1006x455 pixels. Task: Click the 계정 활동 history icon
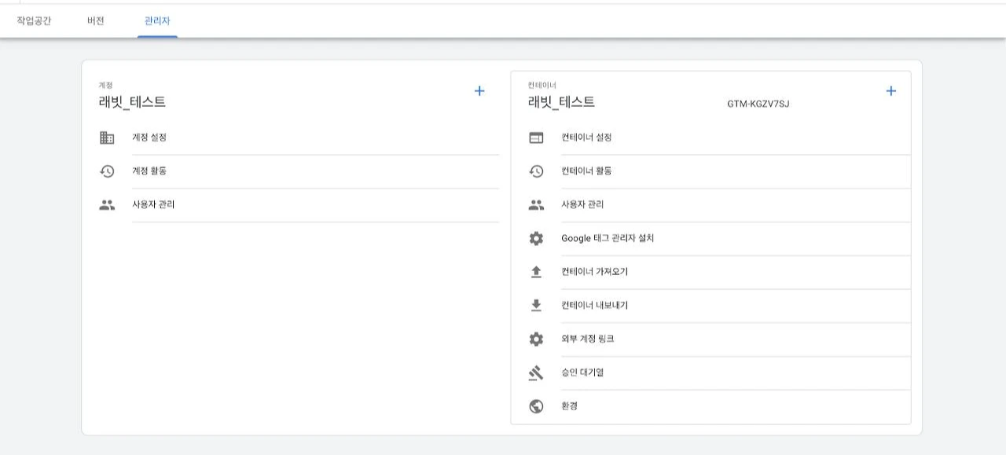pos(107,171)
